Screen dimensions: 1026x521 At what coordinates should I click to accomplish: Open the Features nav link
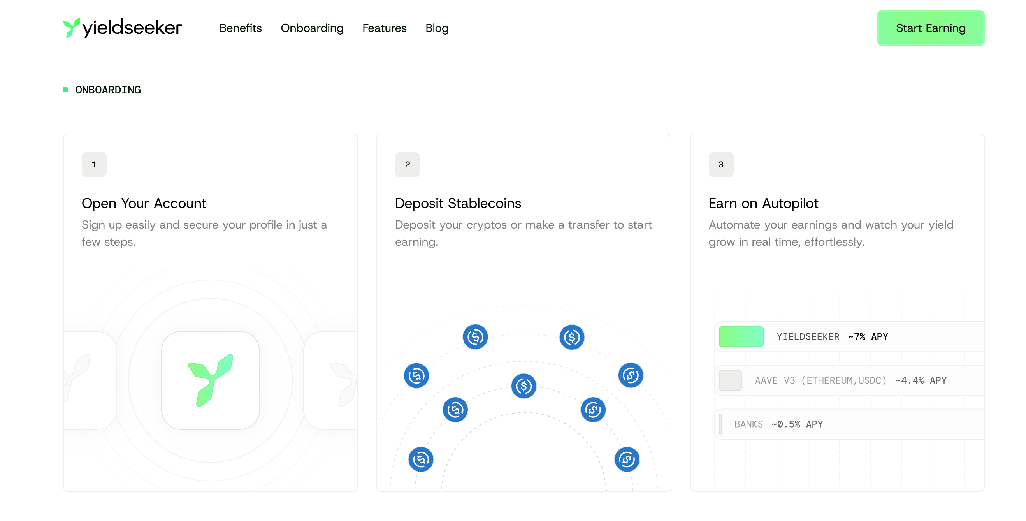[384, 28]
